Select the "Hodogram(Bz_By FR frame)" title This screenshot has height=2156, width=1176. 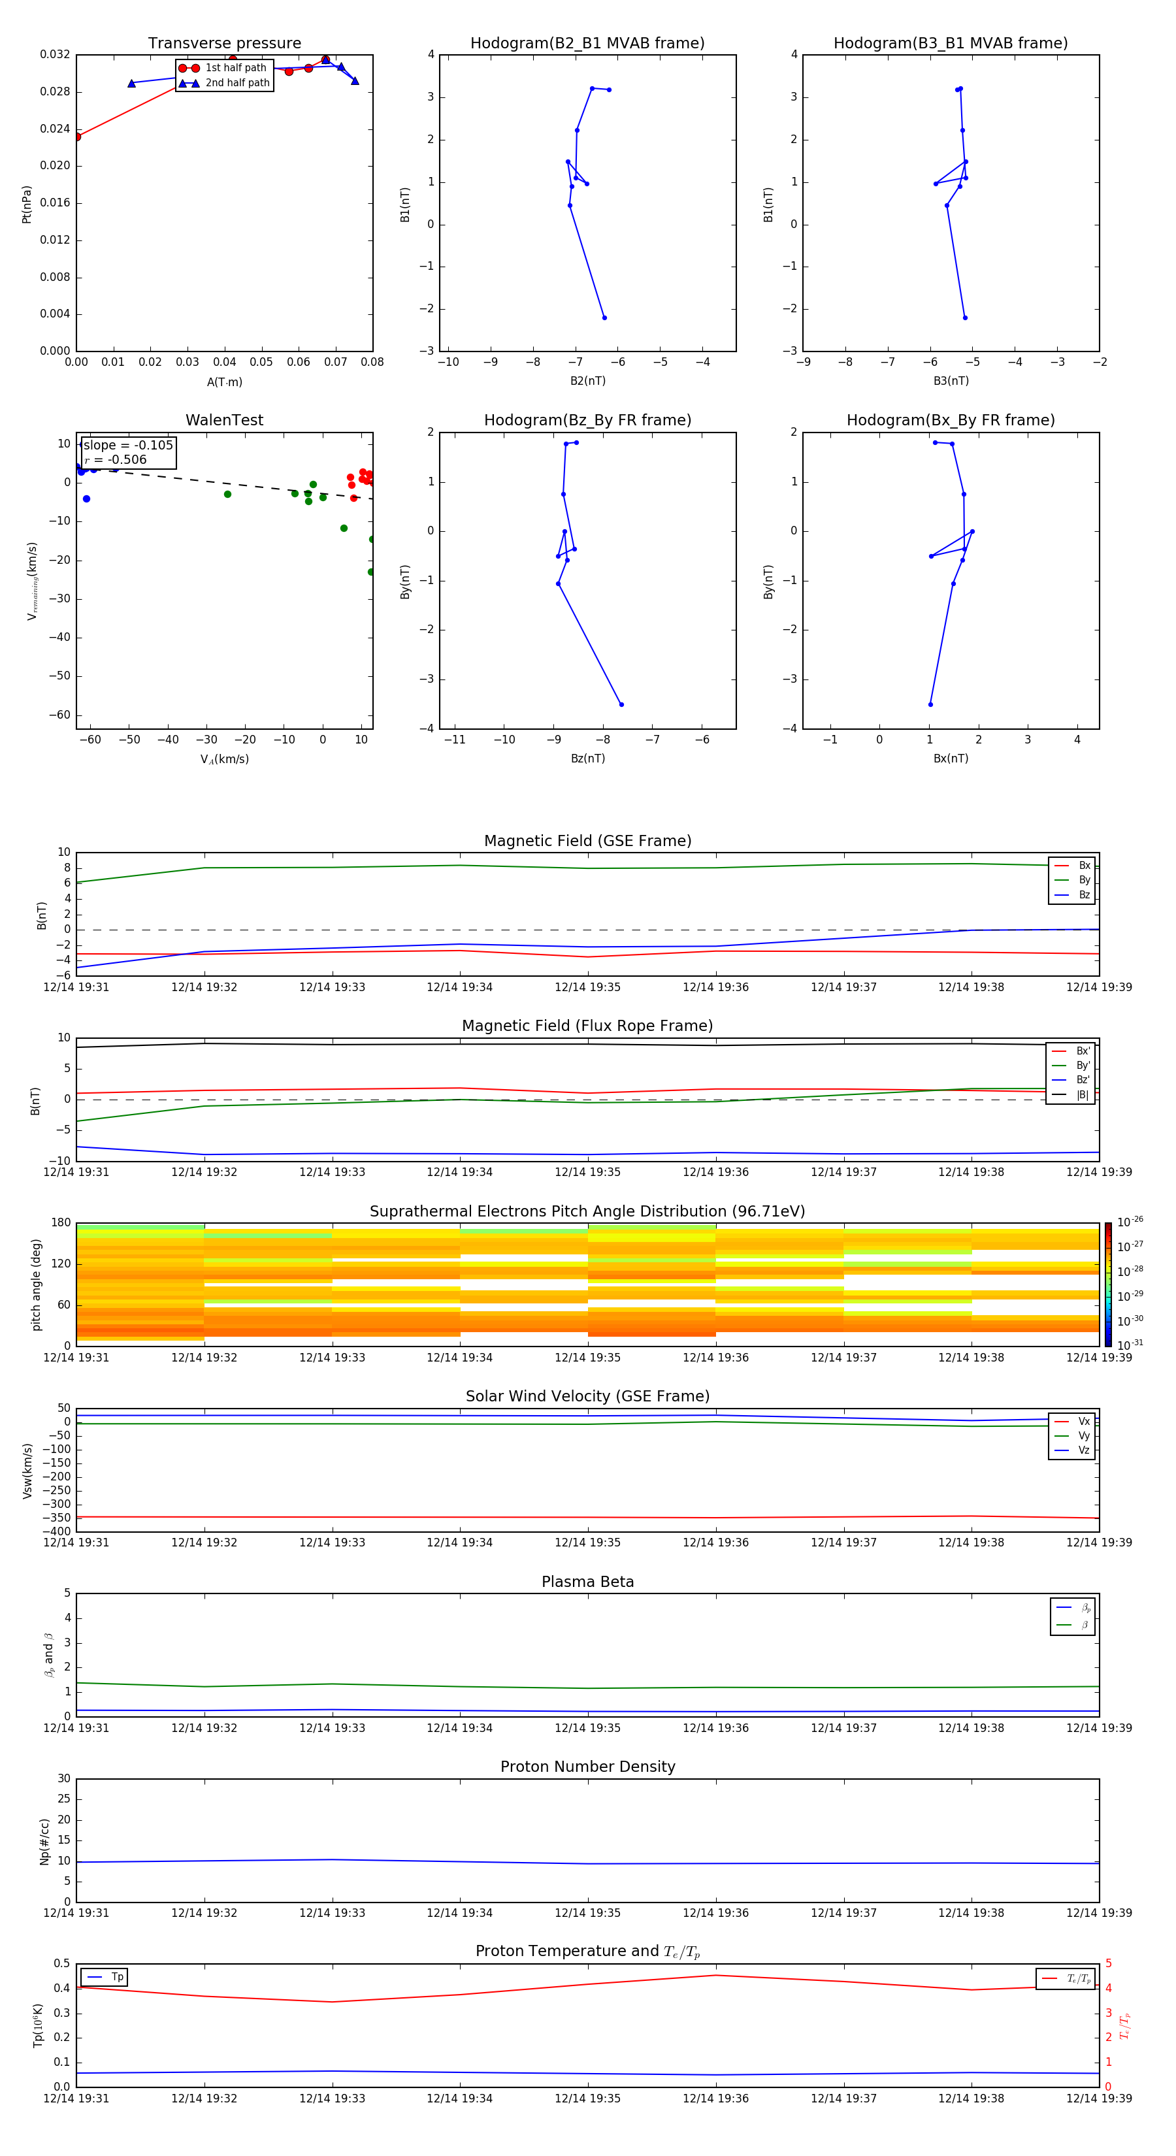[x=587, y=420]
